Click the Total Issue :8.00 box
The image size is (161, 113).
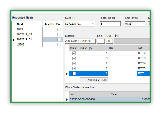click(94, 80)
